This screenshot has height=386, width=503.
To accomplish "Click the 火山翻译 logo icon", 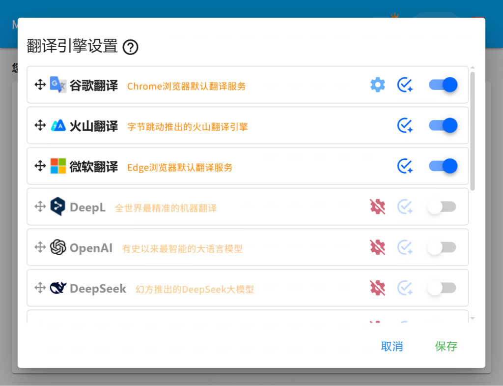I will (58, 125).
